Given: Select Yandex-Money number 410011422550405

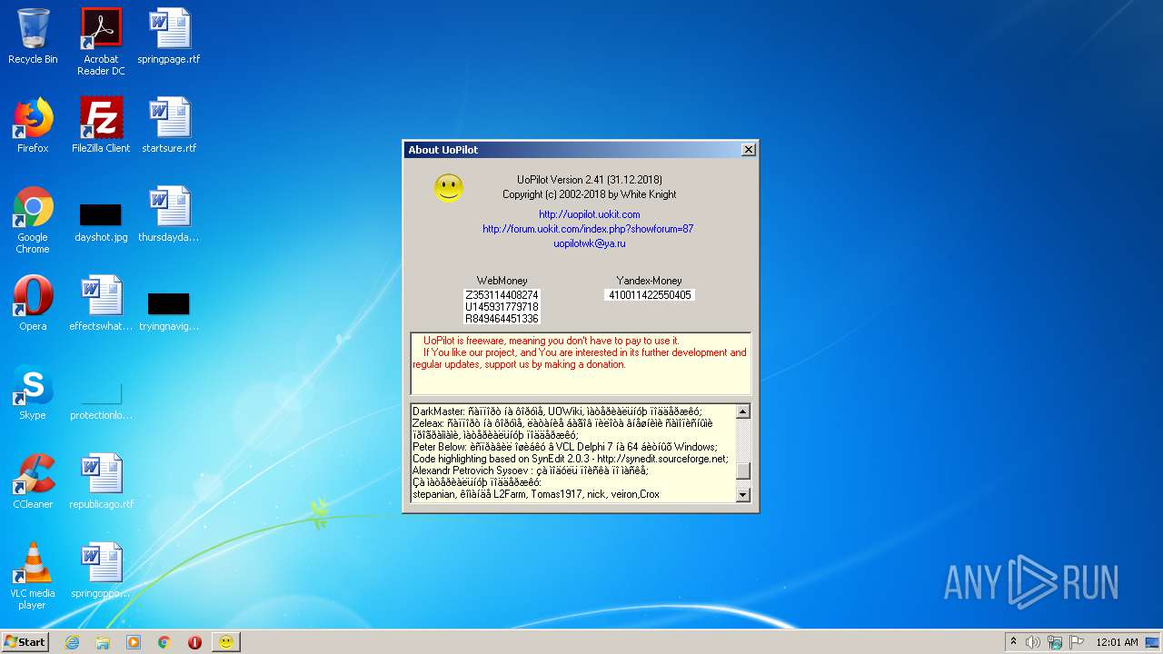Looking at the screenshot, I should coord(650,295).
